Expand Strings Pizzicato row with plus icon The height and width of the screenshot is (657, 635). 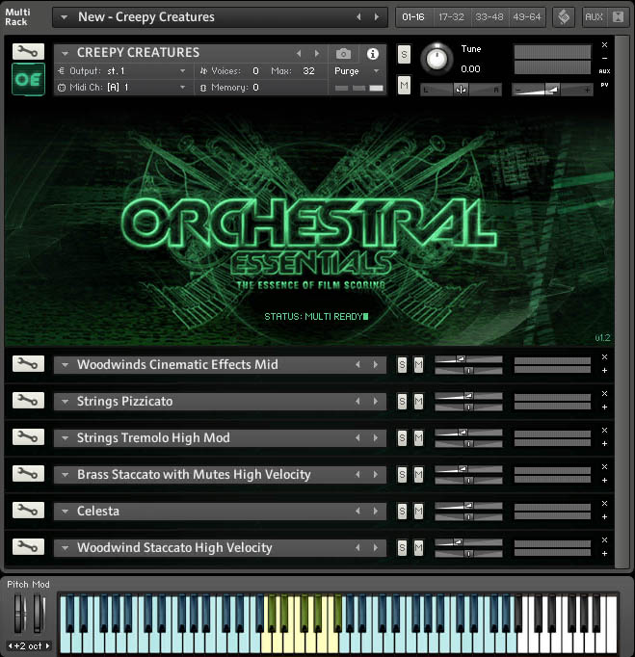tap(604, 407)
